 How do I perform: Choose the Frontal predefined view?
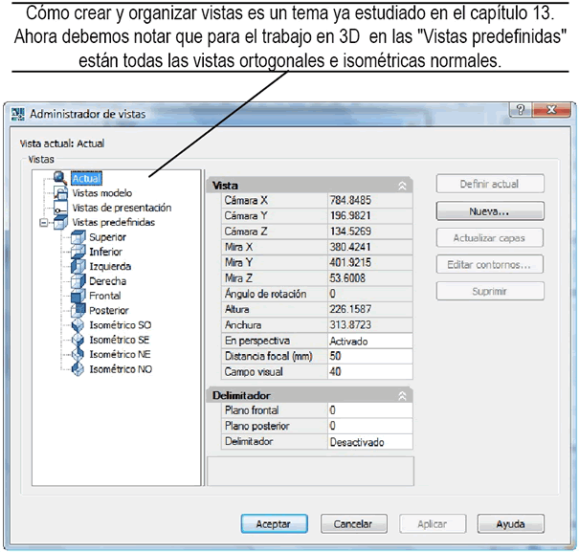pyautogui.click(x=105, y=296)
